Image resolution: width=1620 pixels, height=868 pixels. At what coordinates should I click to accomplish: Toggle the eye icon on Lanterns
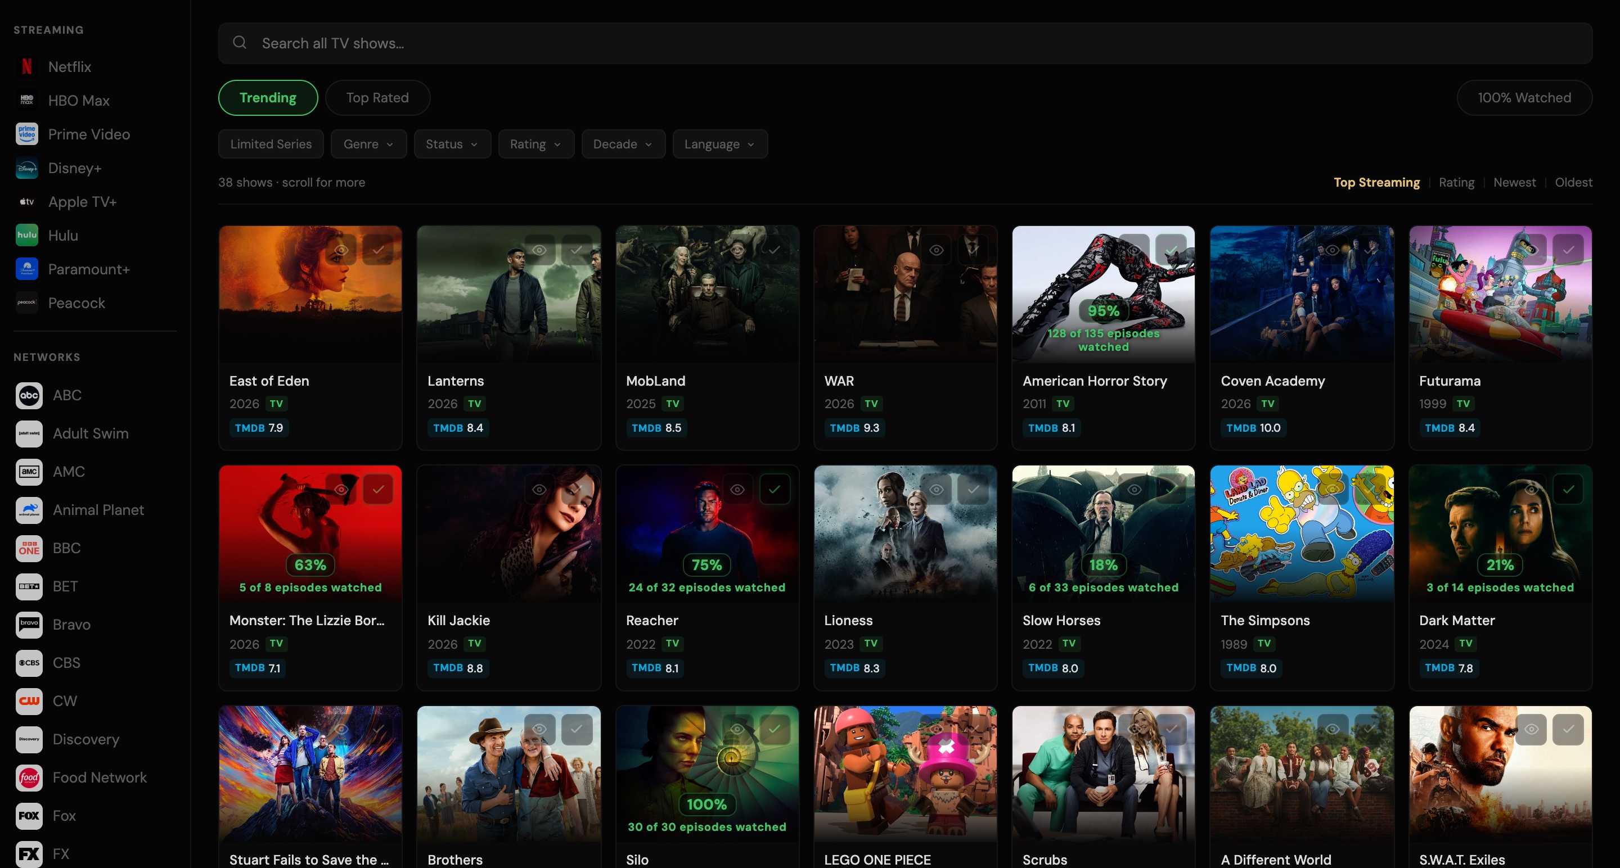click(x=539, y=250)
